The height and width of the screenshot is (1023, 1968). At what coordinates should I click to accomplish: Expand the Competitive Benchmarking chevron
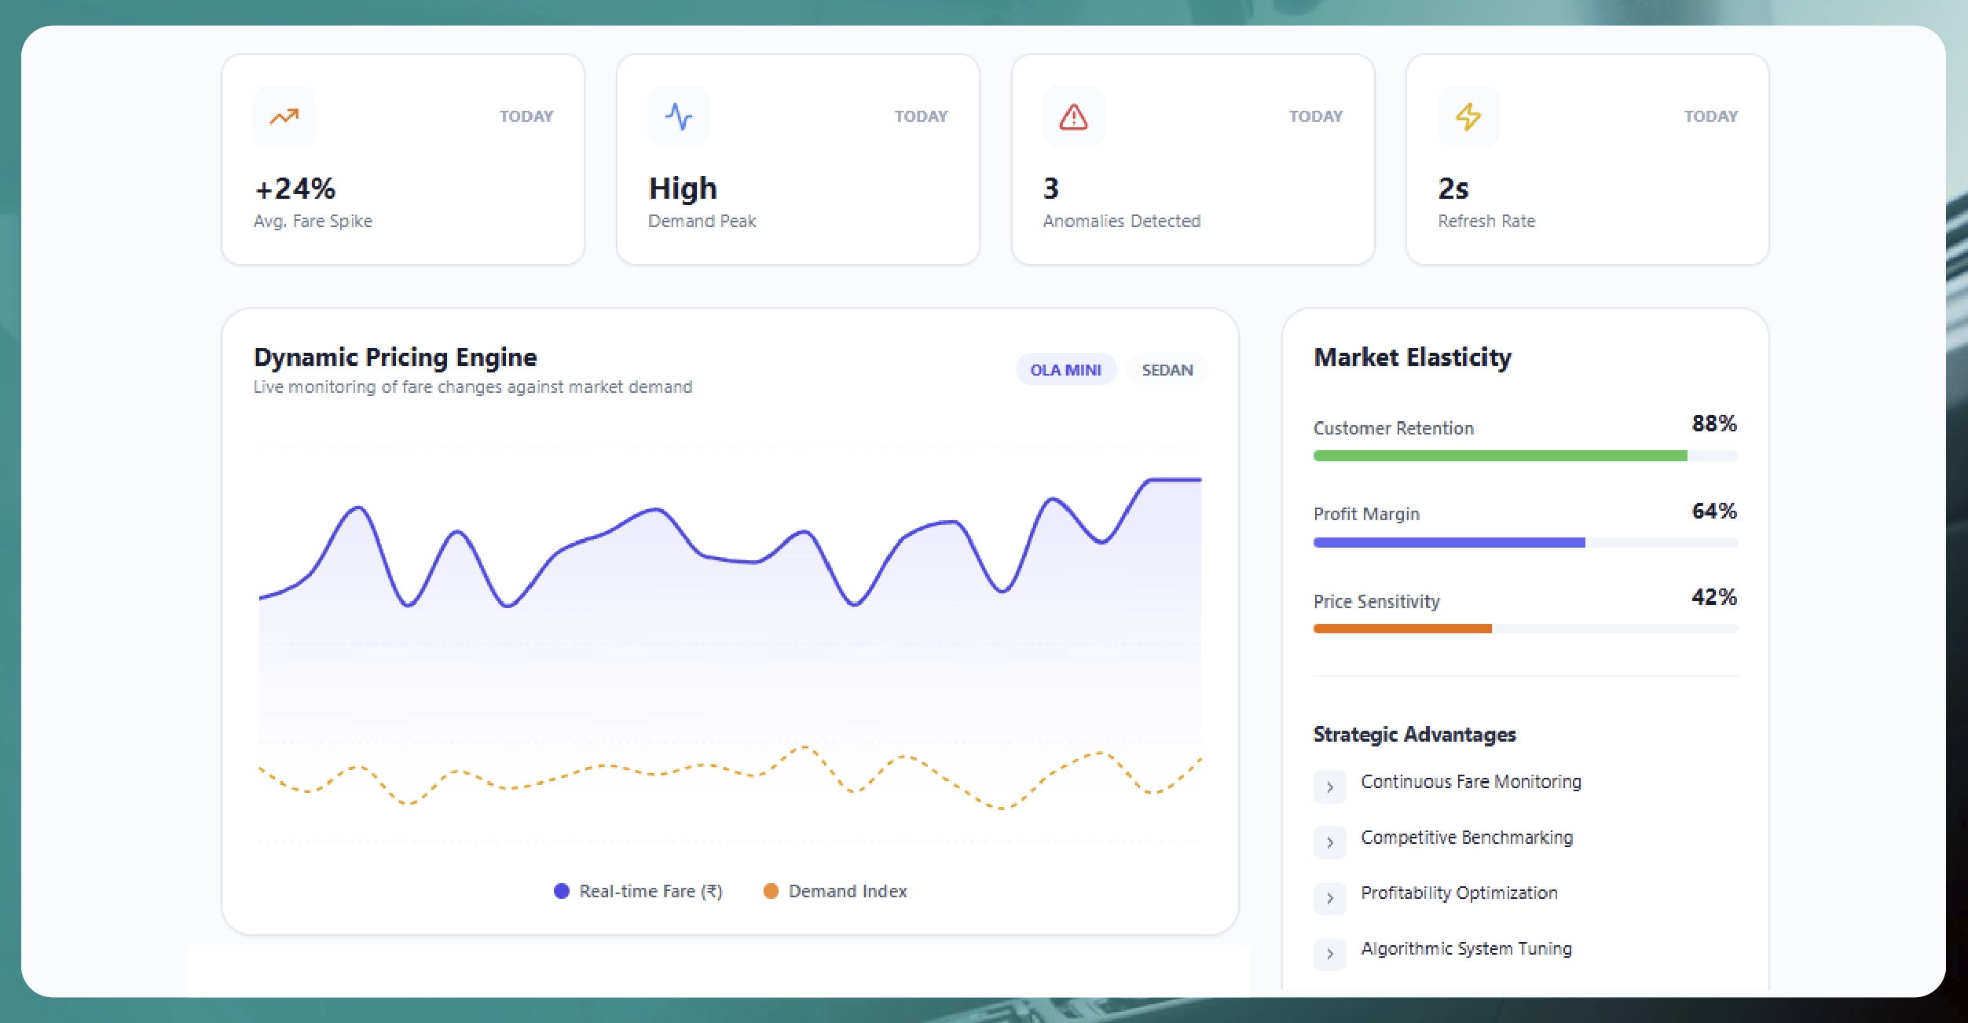click(1329, 842)
